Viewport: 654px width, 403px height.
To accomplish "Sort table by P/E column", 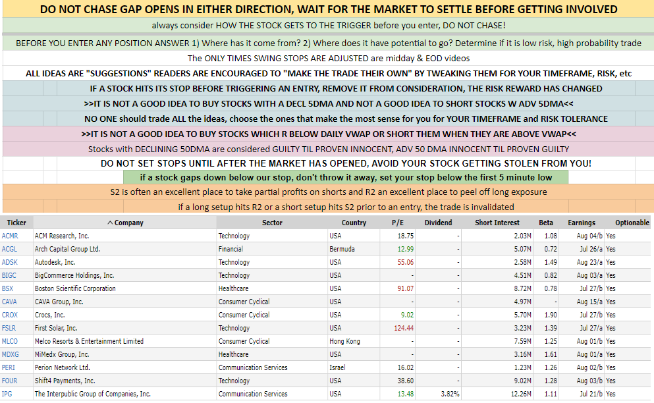I will 398,223.
